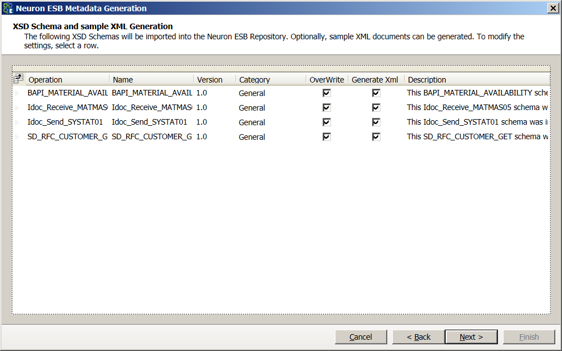Uncheck Generate Xml for Idoc_Receive_MATMAS row
The width and height of the screenshot is (562, 351).
376,107
